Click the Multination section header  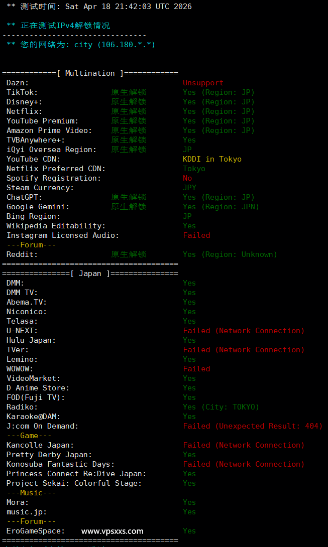(x=89, y=73)
